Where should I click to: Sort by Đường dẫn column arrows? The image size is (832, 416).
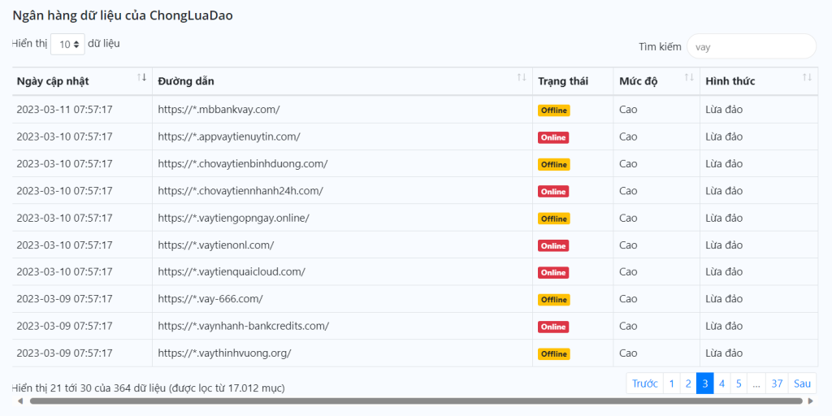pos(522,77)
